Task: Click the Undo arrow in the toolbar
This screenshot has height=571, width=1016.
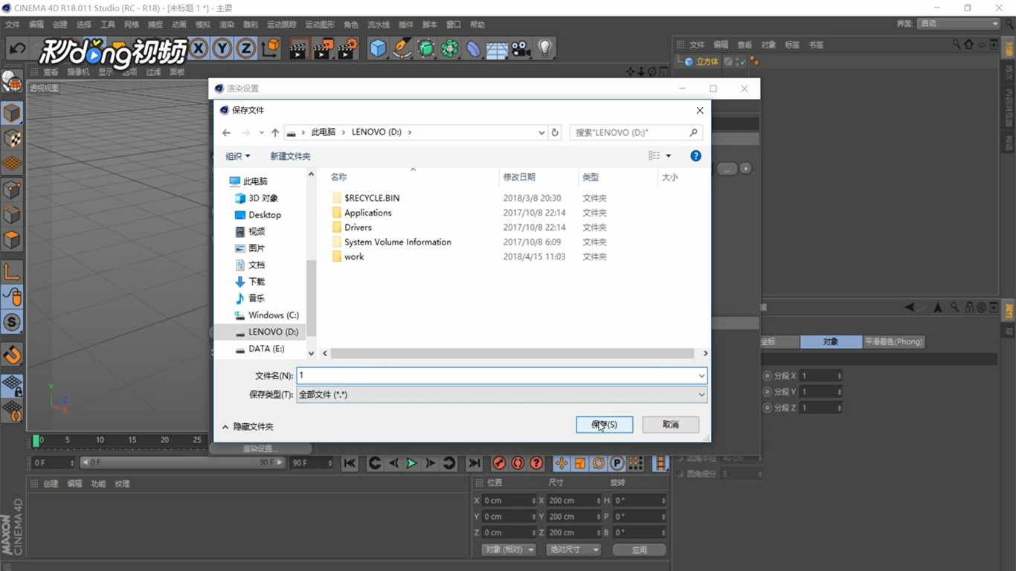Action: coord(18,49)
